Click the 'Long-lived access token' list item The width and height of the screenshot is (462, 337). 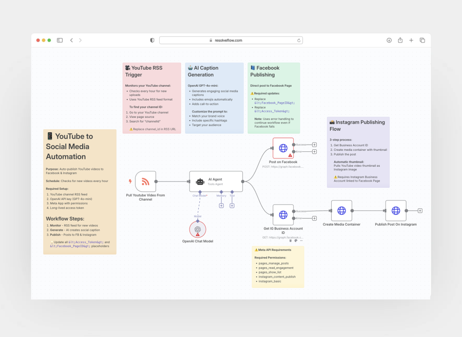pos(67,208)
